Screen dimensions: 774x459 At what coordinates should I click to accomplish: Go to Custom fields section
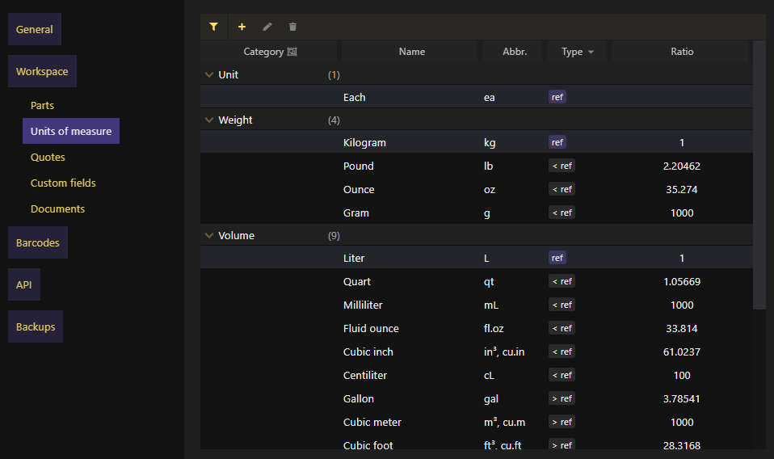63,183
